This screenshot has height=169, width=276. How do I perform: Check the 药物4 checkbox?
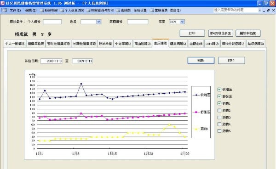[219, 124]
